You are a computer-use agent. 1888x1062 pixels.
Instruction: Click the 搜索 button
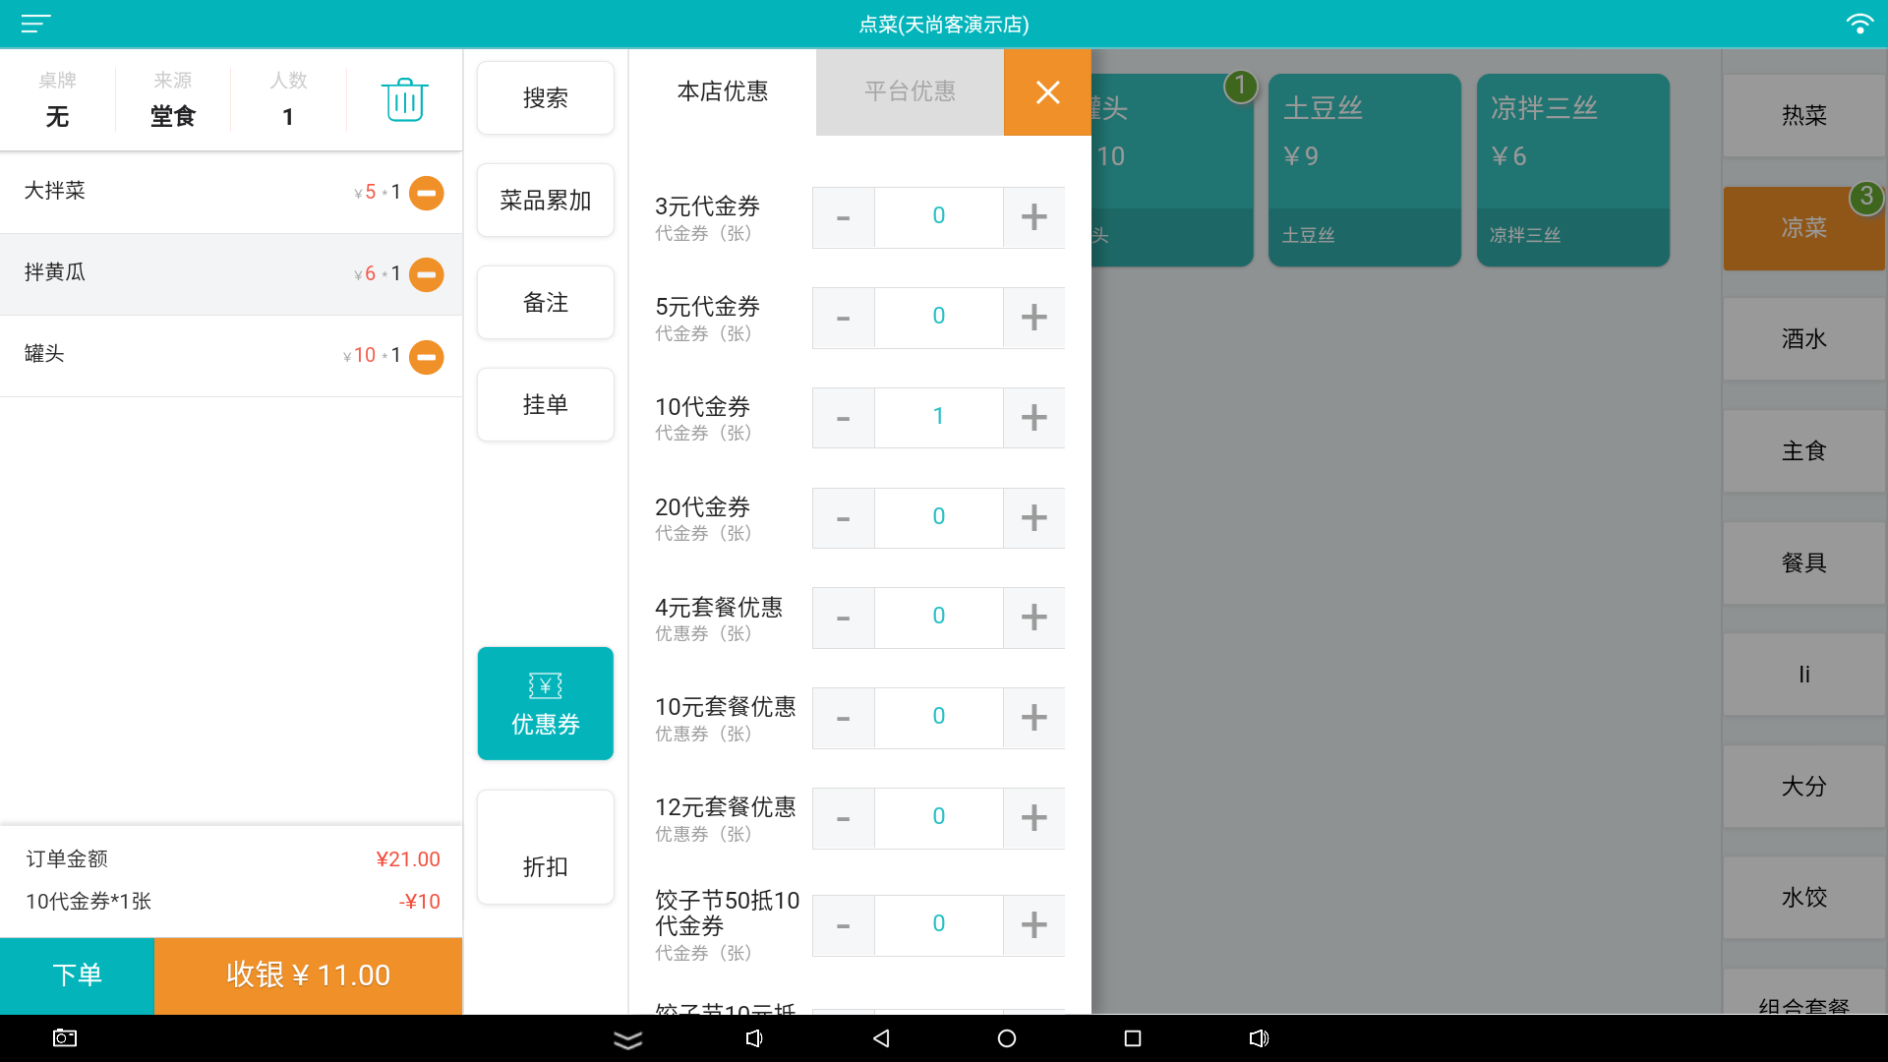coord(546,98)
